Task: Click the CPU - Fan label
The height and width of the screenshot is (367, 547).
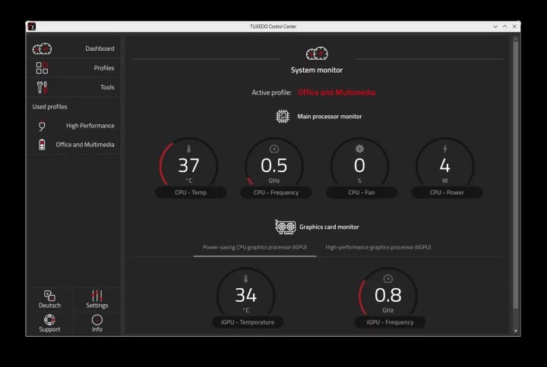Action: point(362,193)
